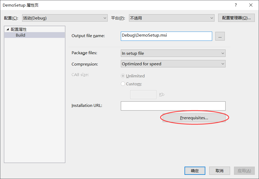Open the 平台 dropdown showing 不适用
This screenshot has height=179, width=259.
(x=172, y=18)
